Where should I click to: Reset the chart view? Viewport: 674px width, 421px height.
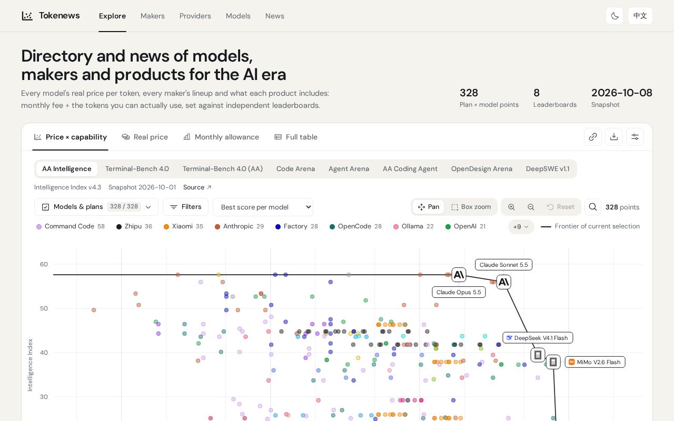pyautogui.click(x=560, y=207)
